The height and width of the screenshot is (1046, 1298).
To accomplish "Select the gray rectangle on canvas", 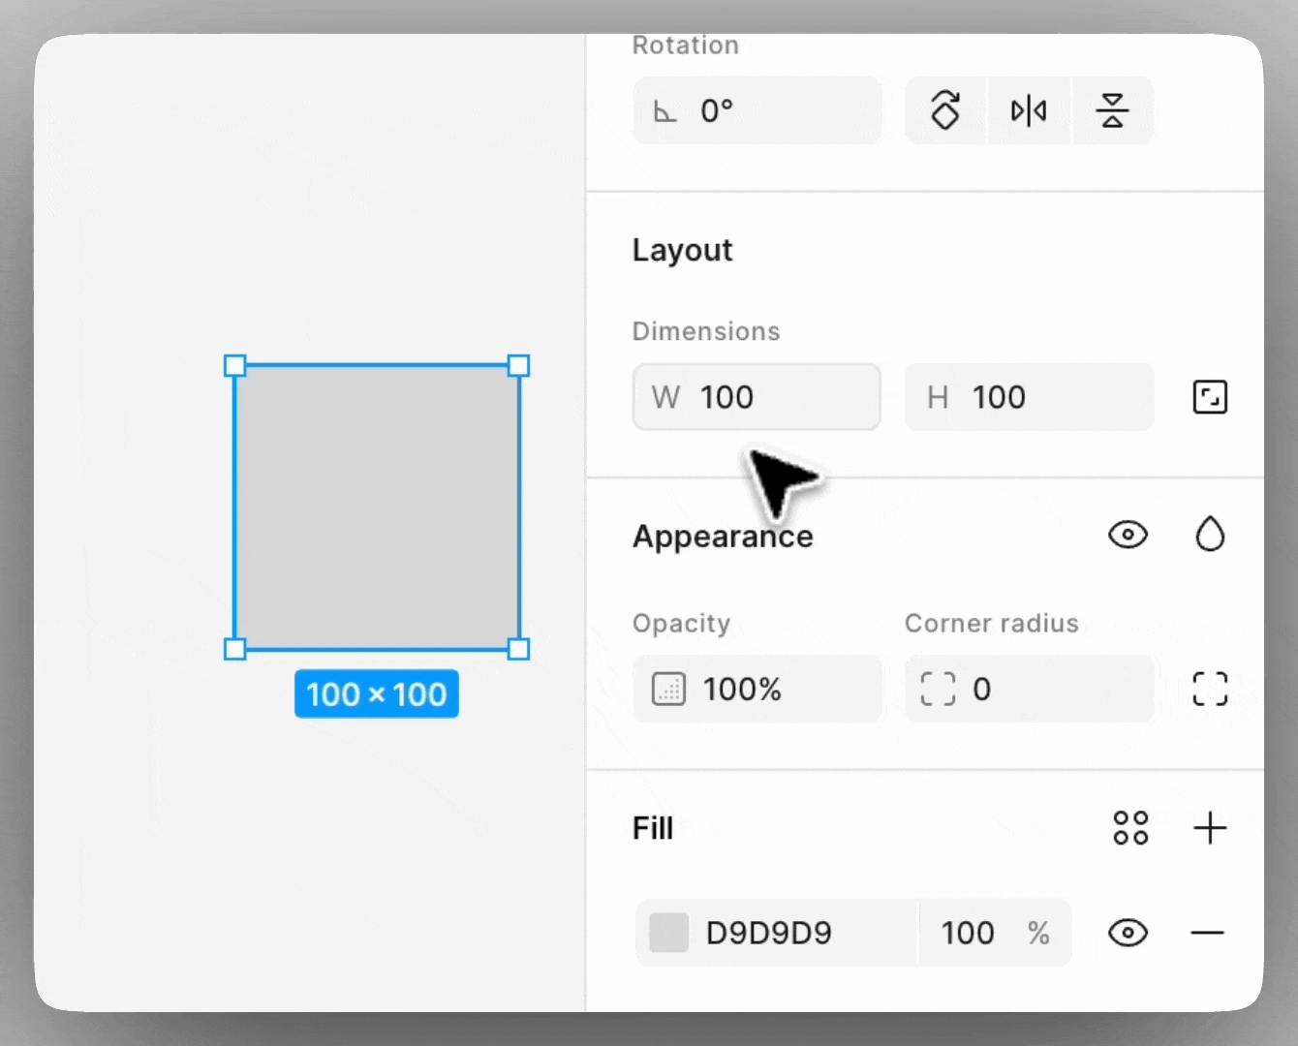I will (x=377, y=507).
